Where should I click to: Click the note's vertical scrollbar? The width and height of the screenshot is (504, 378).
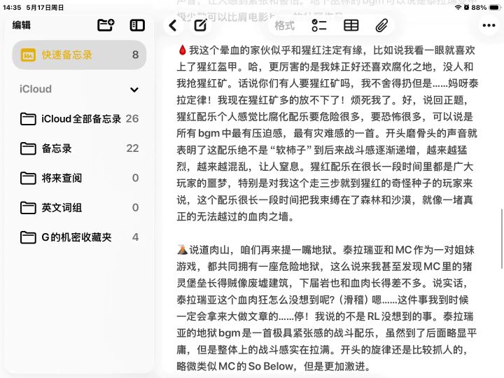501,239
